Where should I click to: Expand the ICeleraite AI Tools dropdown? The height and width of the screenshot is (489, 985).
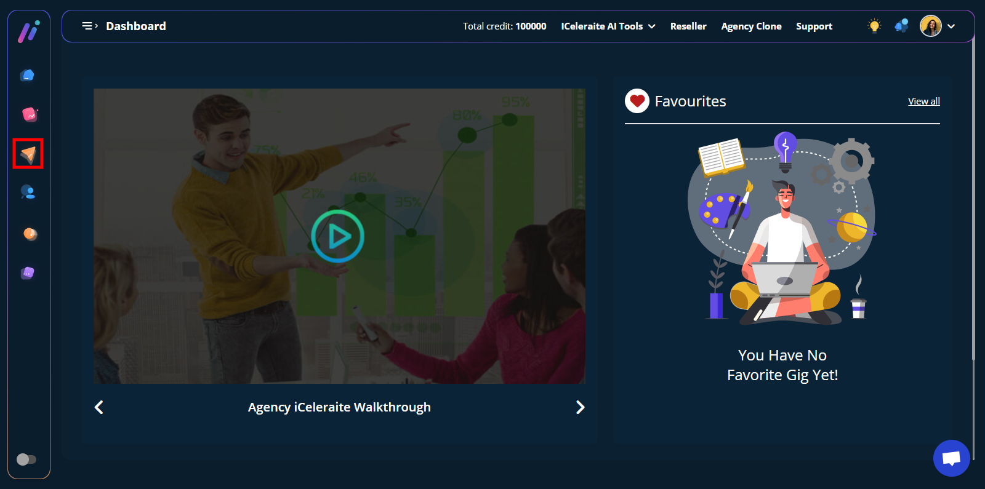click(608, 26)
